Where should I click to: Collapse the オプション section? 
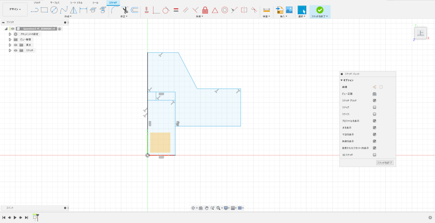pyautogui.click(x=341, y=80)
